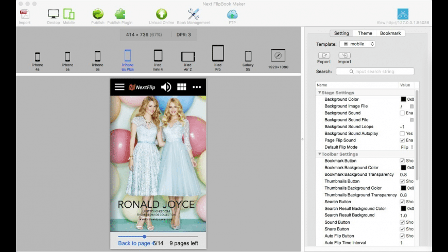Collapse the Stage Settings section

tap(319, 93)
